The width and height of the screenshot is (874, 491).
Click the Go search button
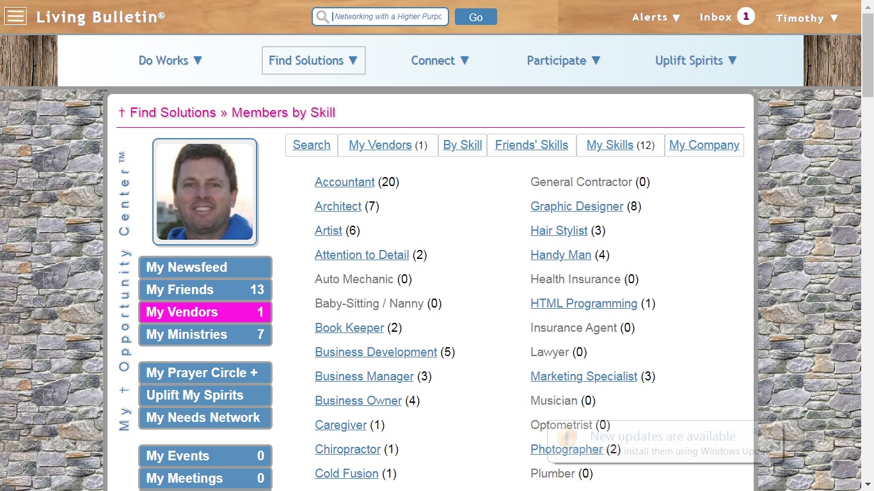[476, 17]
